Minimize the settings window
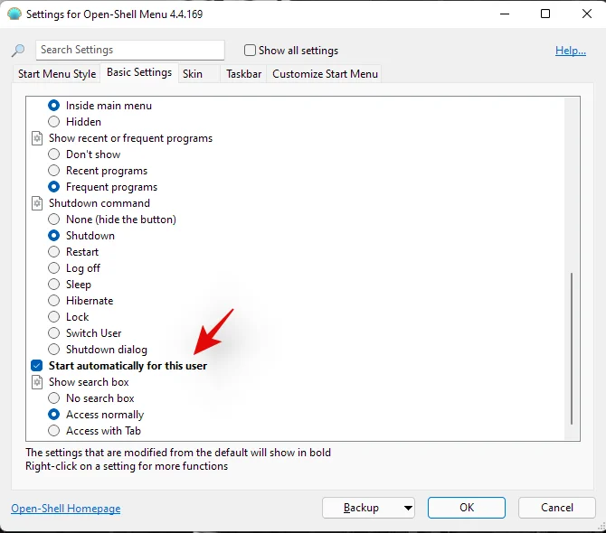606x533 pixels. click(505, 14)
